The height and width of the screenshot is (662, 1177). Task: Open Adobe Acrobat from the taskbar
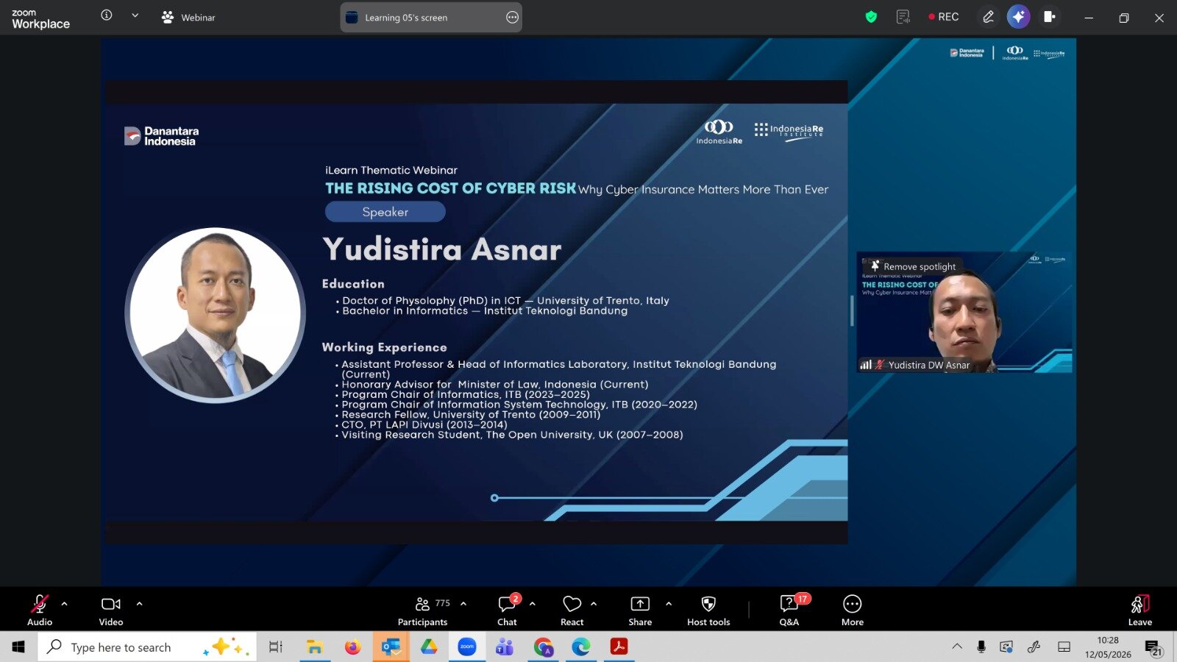[619, 647]
